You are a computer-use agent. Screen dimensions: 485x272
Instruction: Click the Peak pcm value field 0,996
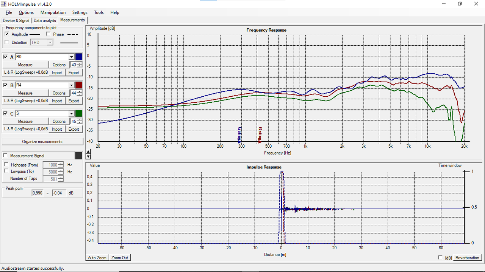[x=38, y=193]
